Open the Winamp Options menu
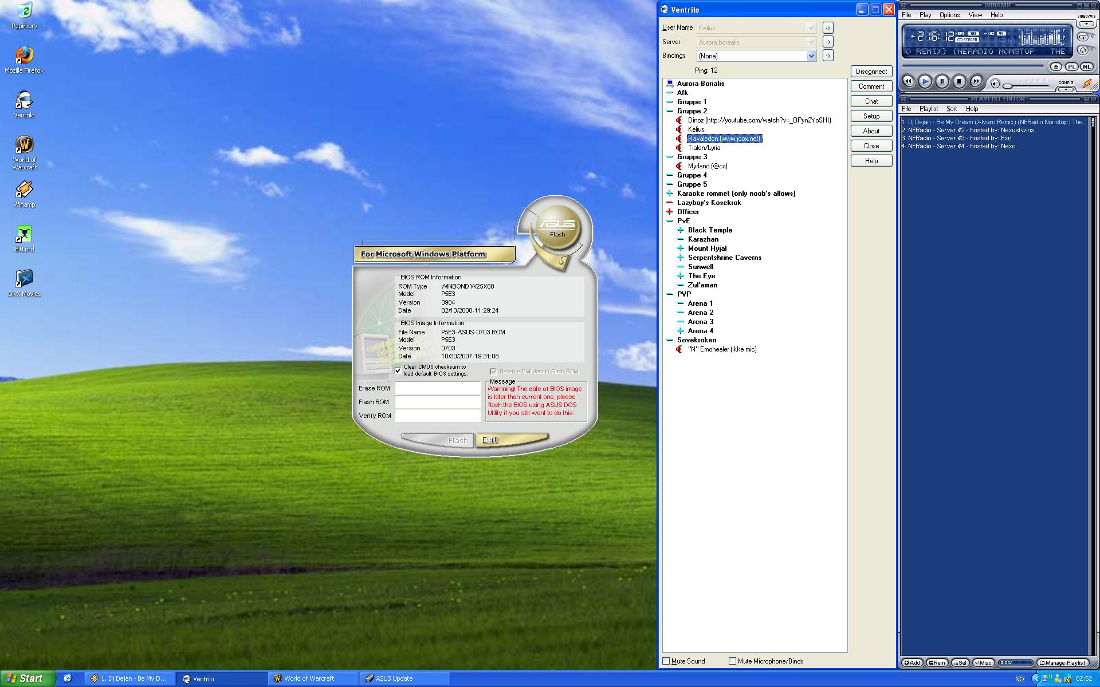Image resolution: width=1100 pixels, height=687 pixels. [x=949, y=15]
